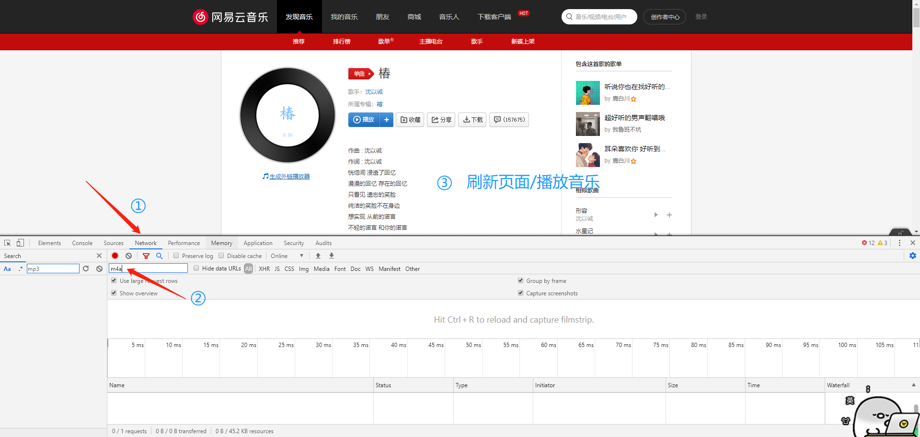Click the 播放 play button
Image resolution: width=920 pixels, height=437 pixels.
[364, 120]
